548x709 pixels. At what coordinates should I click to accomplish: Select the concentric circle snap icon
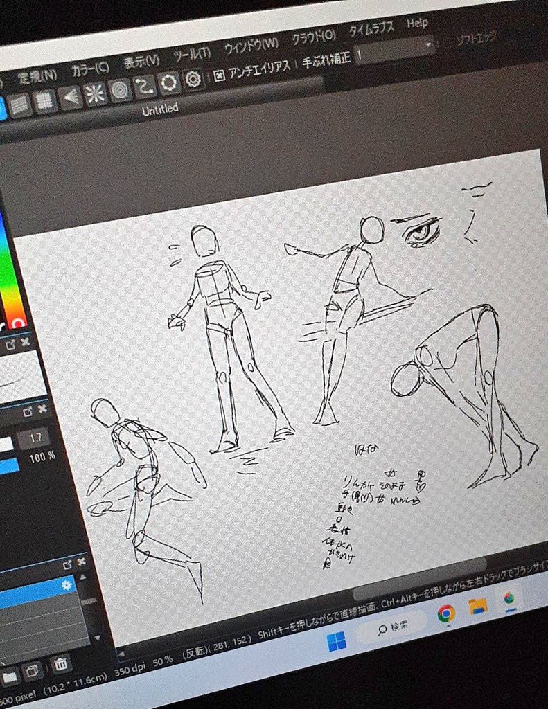tap(120, 89)
